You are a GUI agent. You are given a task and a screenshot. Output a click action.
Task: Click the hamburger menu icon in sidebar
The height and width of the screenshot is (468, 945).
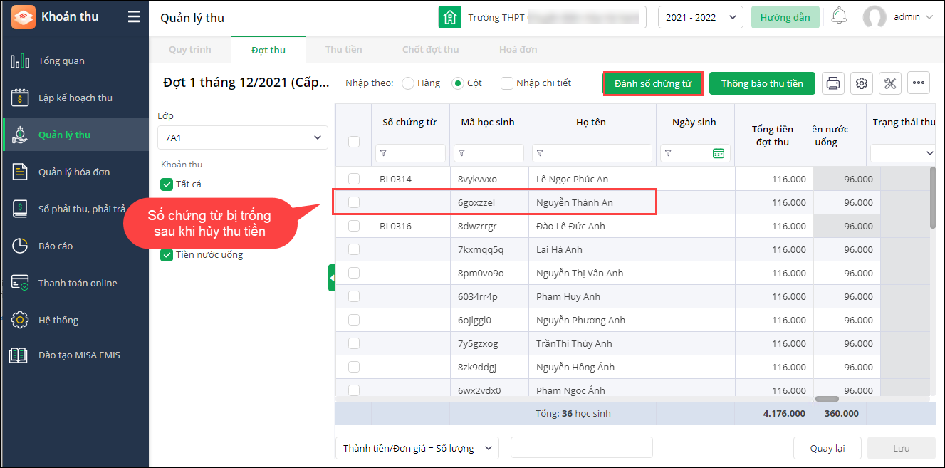coord(133,17)
